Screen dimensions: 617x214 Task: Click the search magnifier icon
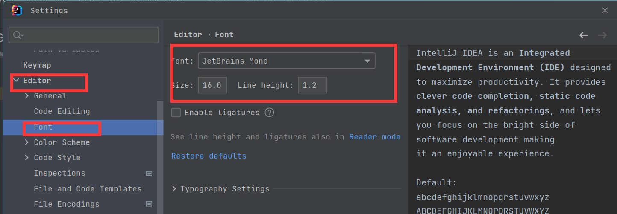pos(18,35)
